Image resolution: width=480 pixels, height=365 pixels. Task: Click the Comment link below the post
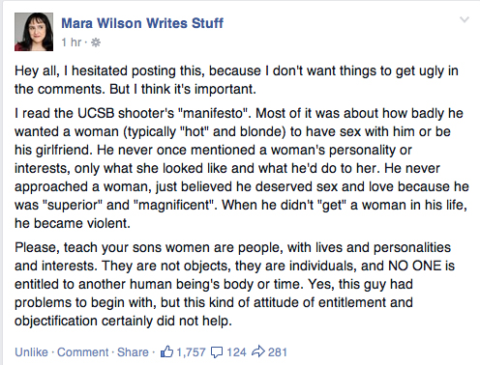(x=83, y=352)
